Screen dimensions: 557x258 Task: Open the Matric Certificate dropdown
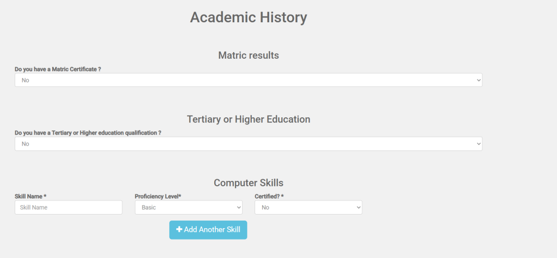(x=248, y=80)
